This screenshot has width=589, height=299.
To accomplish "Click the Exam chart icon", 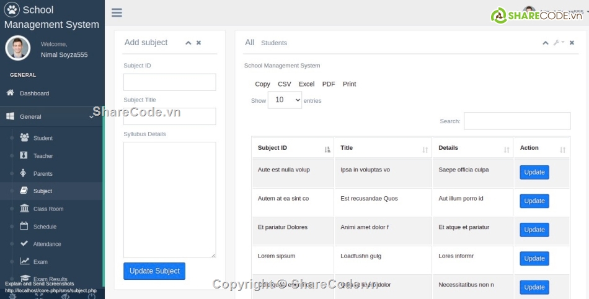I will tap(24, 261).
